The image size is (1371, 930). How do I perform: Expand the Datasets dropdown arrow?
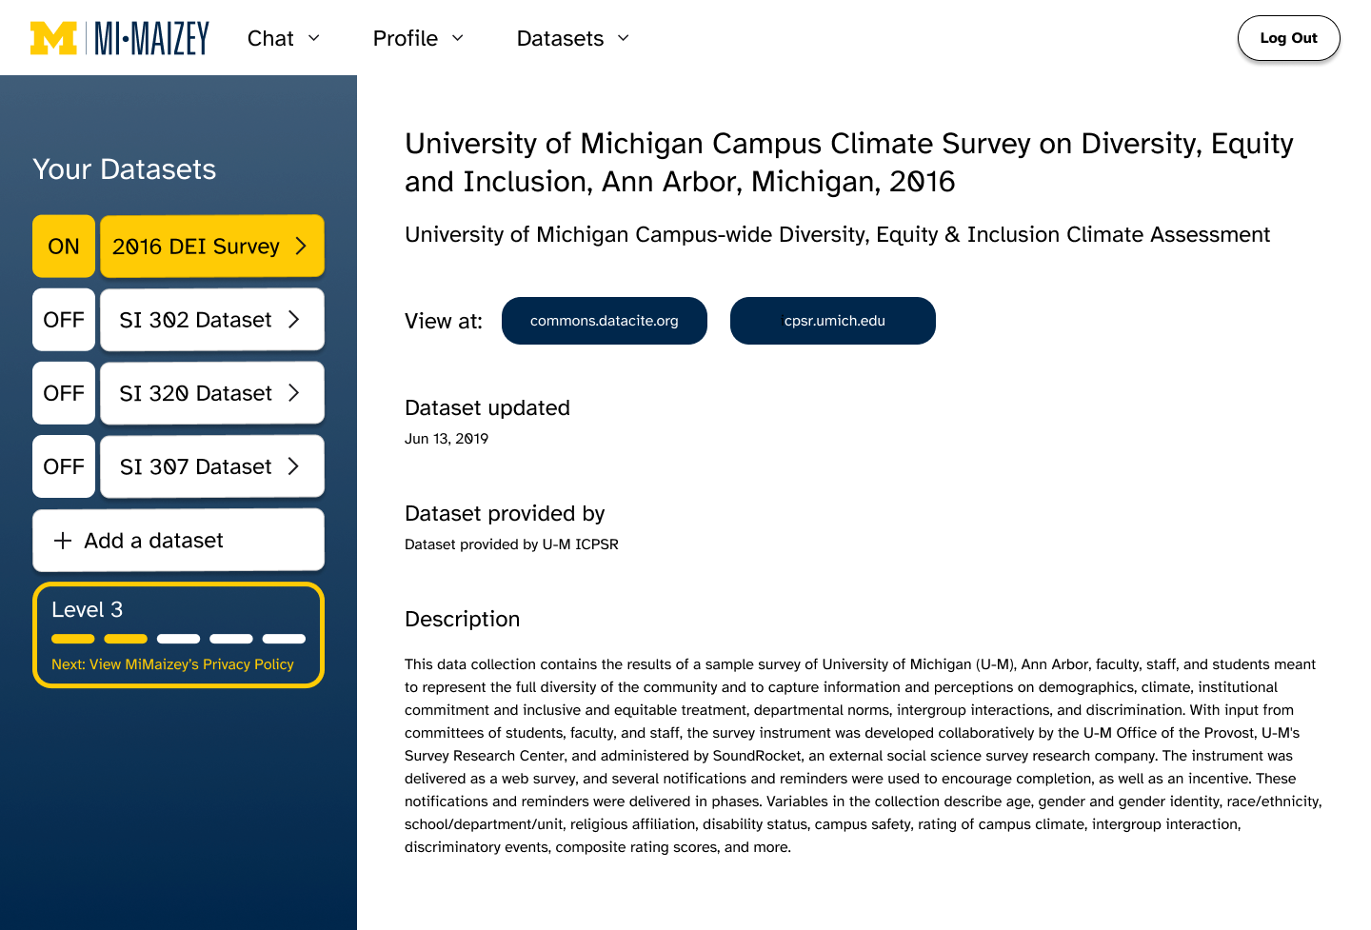pyautogui.click(x=624, y=38)
